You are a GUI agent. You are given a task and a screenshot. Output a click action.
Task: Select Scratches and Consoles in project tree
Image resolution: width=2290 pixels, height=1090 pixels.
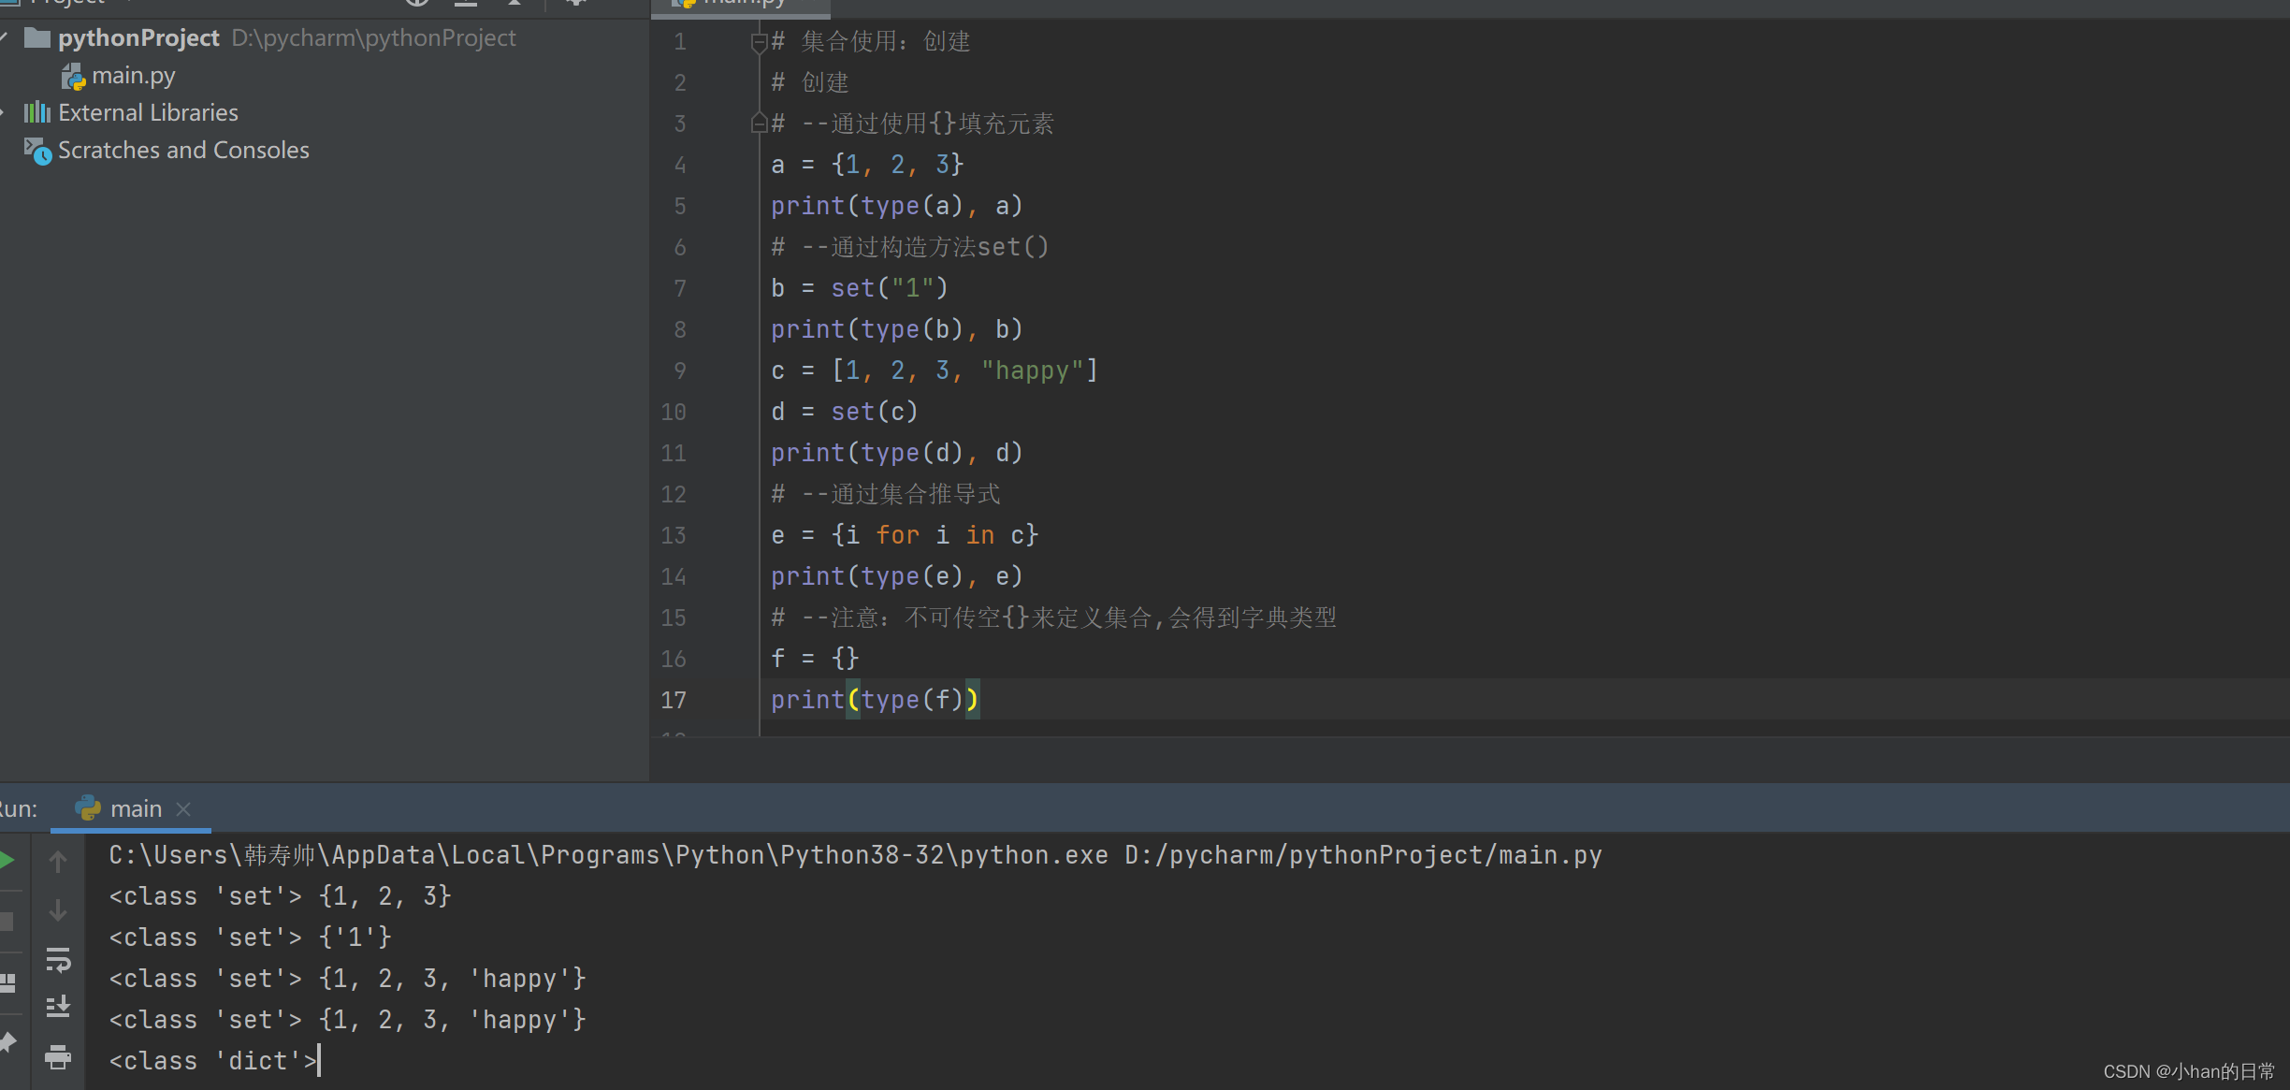183,151
